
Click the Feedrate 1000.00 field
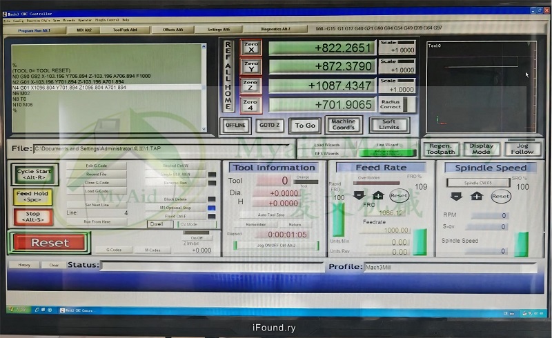coord(384,230)
